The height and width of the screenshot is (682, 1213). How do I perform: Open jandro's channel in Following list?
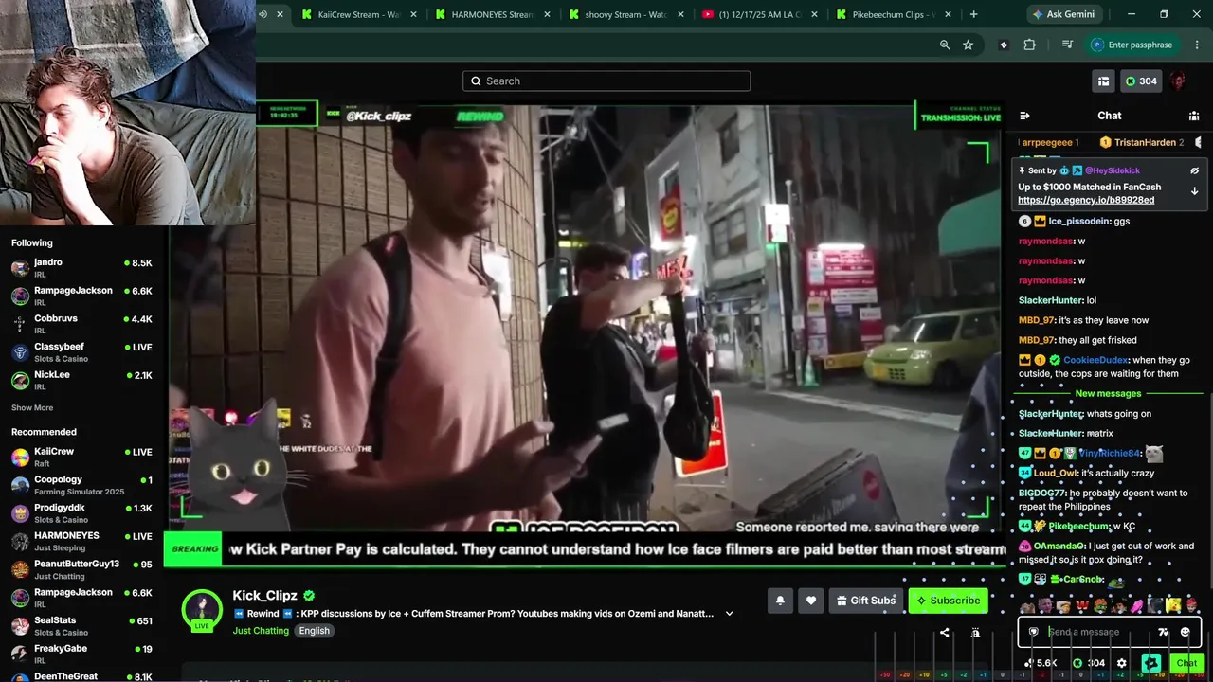click(x=81, y=267)
